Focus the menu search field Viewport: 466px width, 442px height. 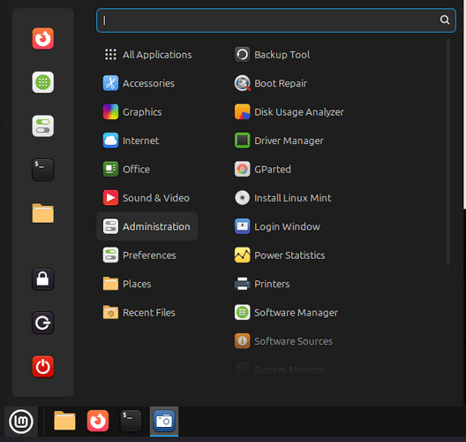click(x=275, y=20)
